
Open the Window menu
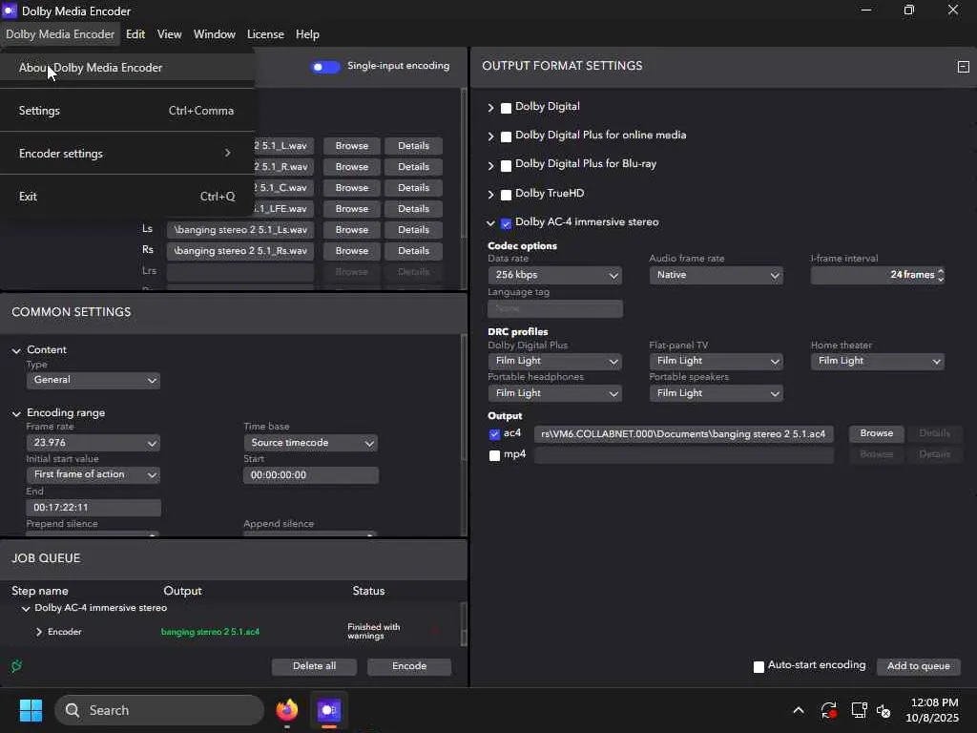(x=215, y=34)
